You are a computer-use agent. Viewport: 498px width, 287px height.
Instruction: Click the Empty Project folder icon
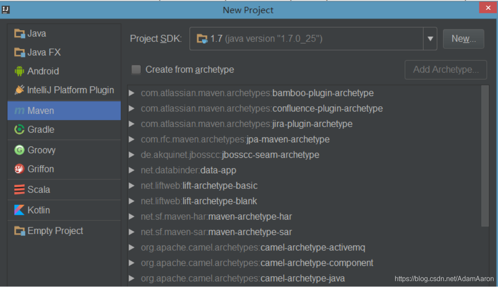pos(19,231)
